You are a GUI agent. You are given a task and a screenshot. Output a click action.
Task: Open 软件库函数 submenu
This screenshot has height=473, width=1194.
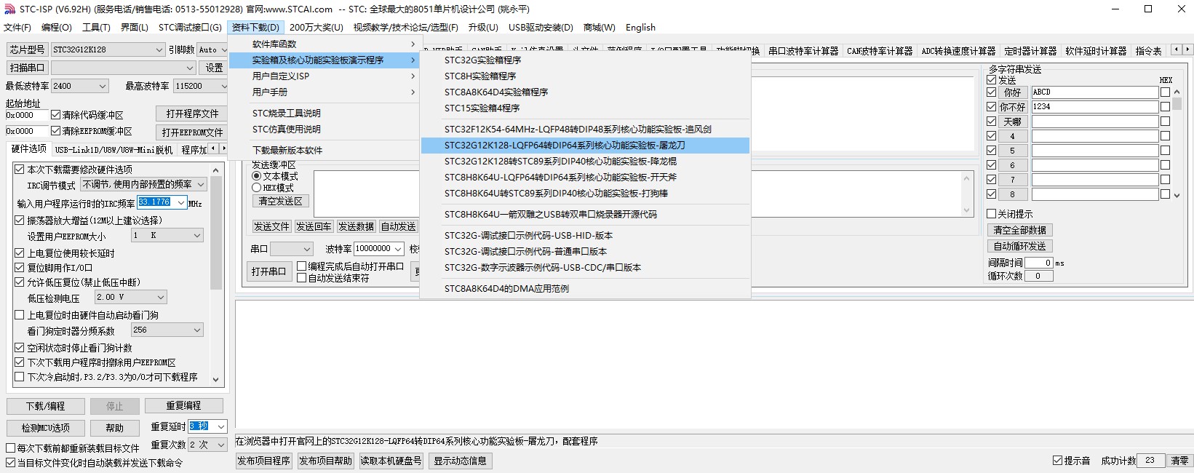324,44
